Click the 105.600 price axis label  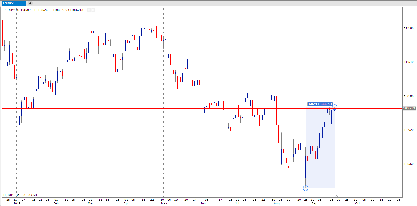click(409, 164)
